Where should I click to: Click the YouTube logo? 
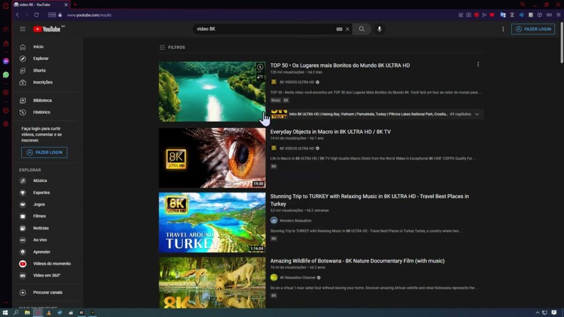click(48, 29)
